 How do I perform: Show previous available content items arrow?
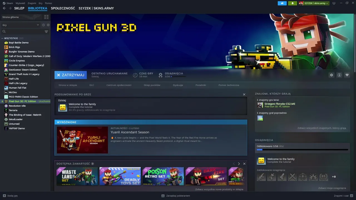234,164
